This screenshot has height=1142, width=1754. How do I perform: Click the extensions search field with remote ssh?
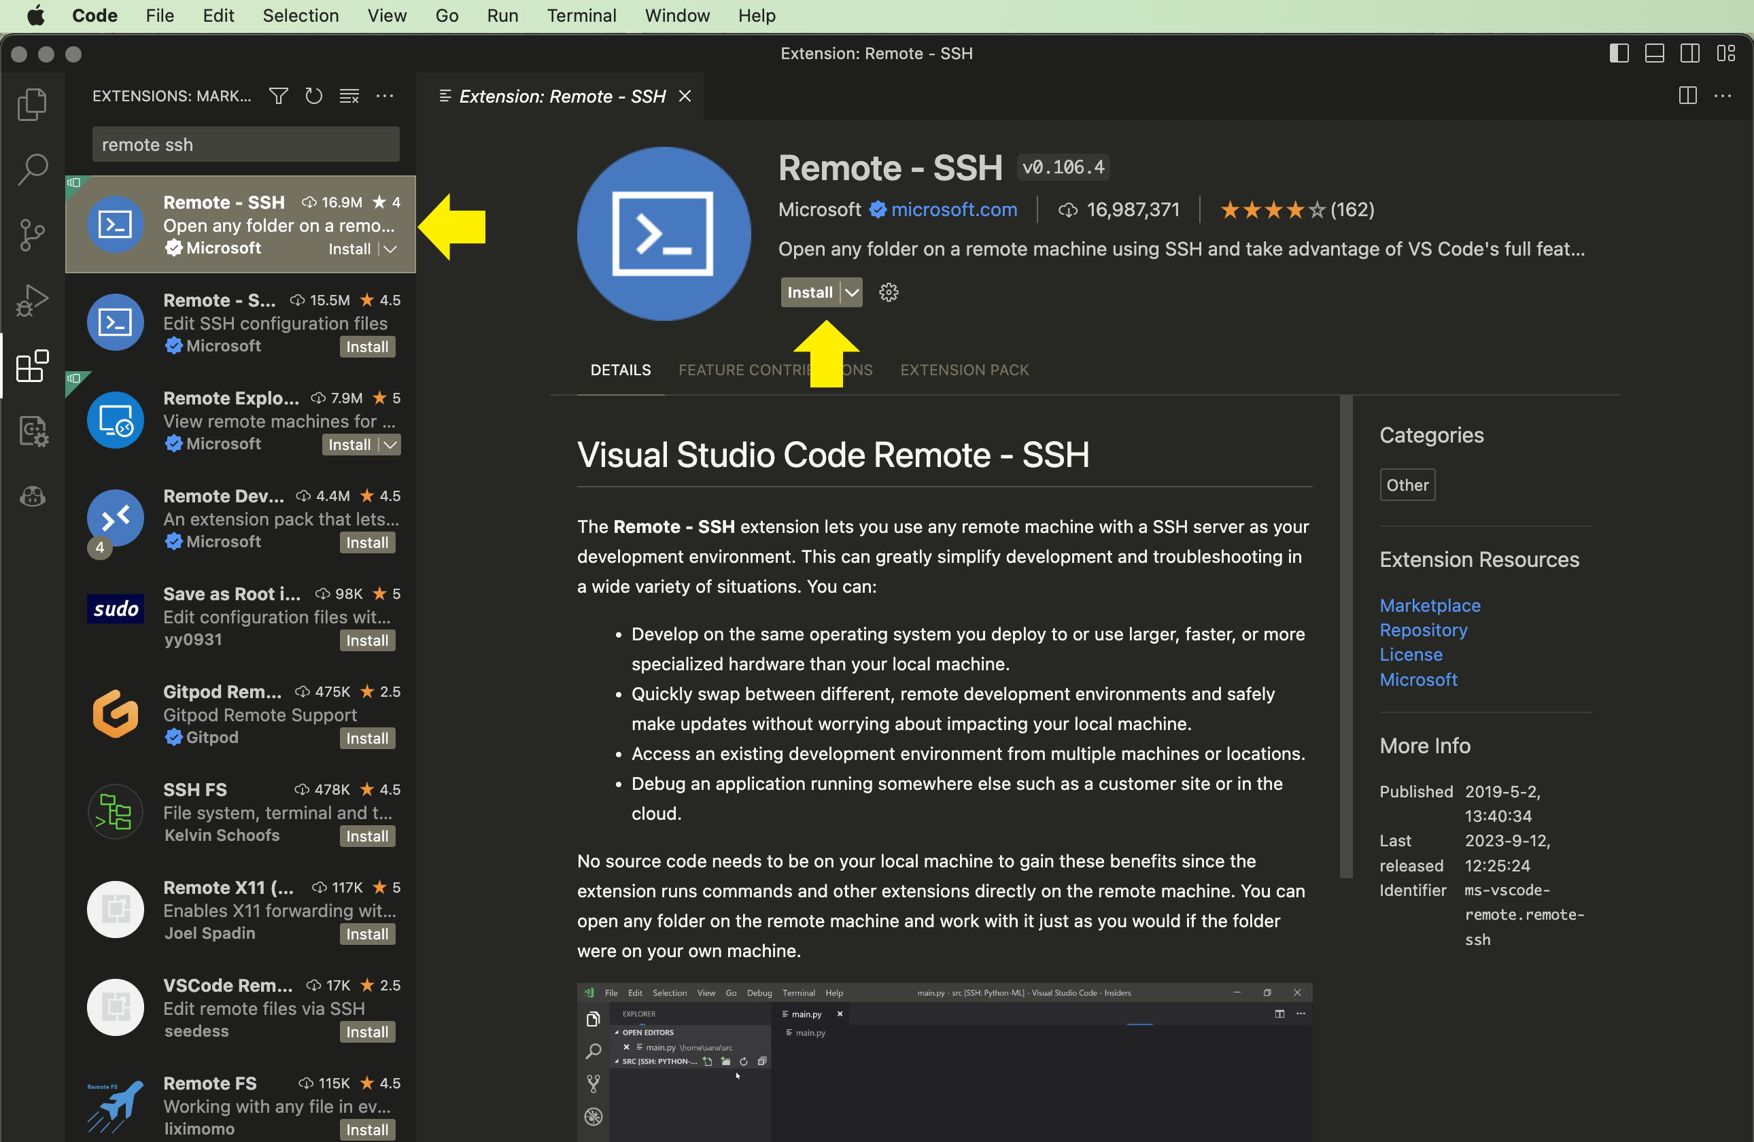245,144
